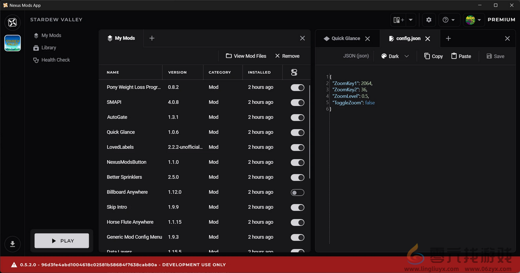This screenshot has height=273, width=520.
Task: Sort the mod list by Version column
Action: (177, 72)
